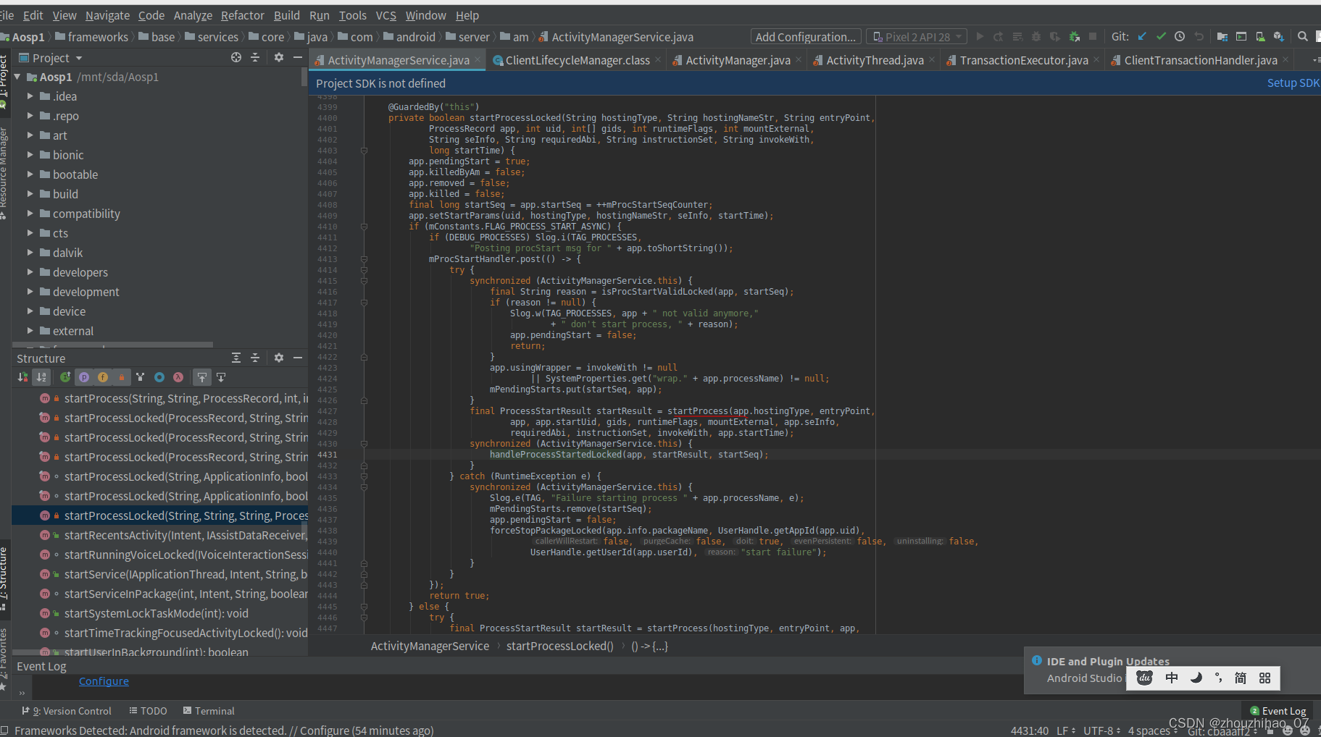Click Git revert arrow icon
Viewport: 1321px width, 737px height.
click(1199, 36)
